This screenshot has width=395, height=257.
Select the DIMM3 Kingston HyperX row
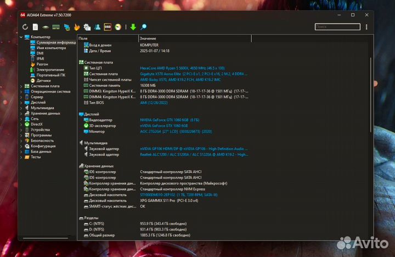tap(166, 91)
